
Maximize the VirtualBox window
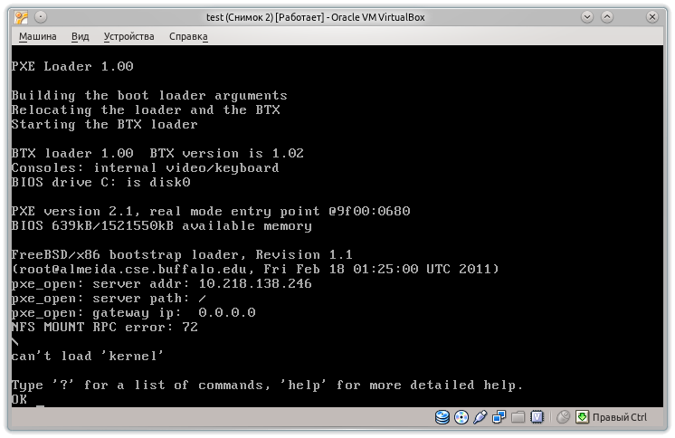pyautogui.click(x=607, y=17)
